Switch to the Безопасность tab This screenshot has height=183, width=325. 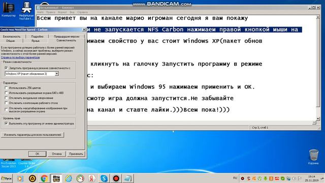[12, 36]
